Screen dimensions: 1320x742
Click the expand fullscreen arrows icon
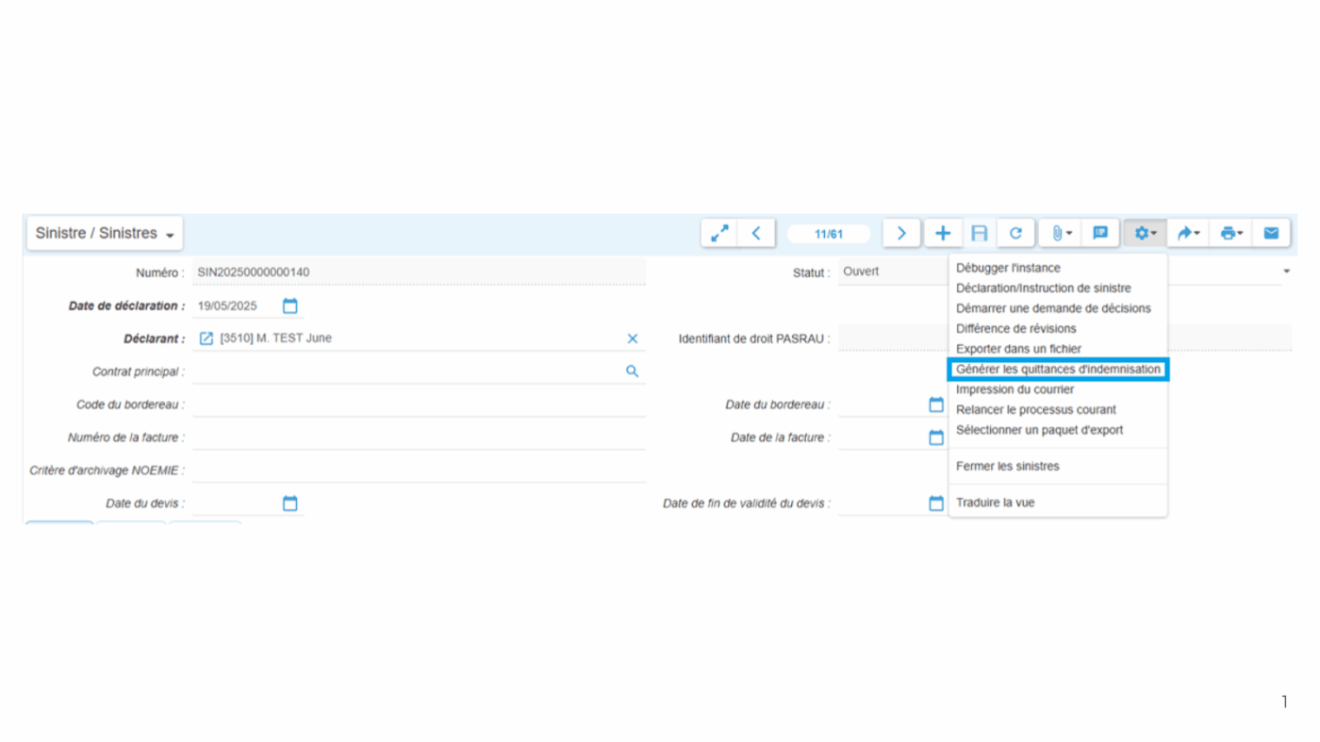719,233
